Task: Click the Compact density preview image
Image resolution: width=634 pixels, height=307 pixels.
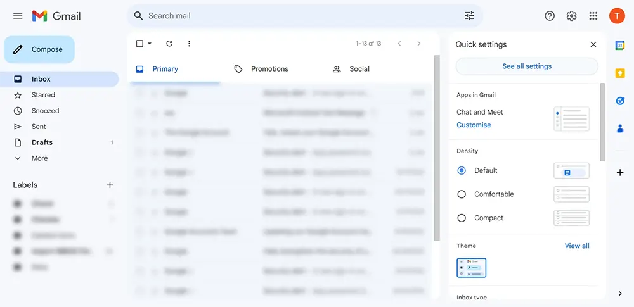Action: [571, 218]
